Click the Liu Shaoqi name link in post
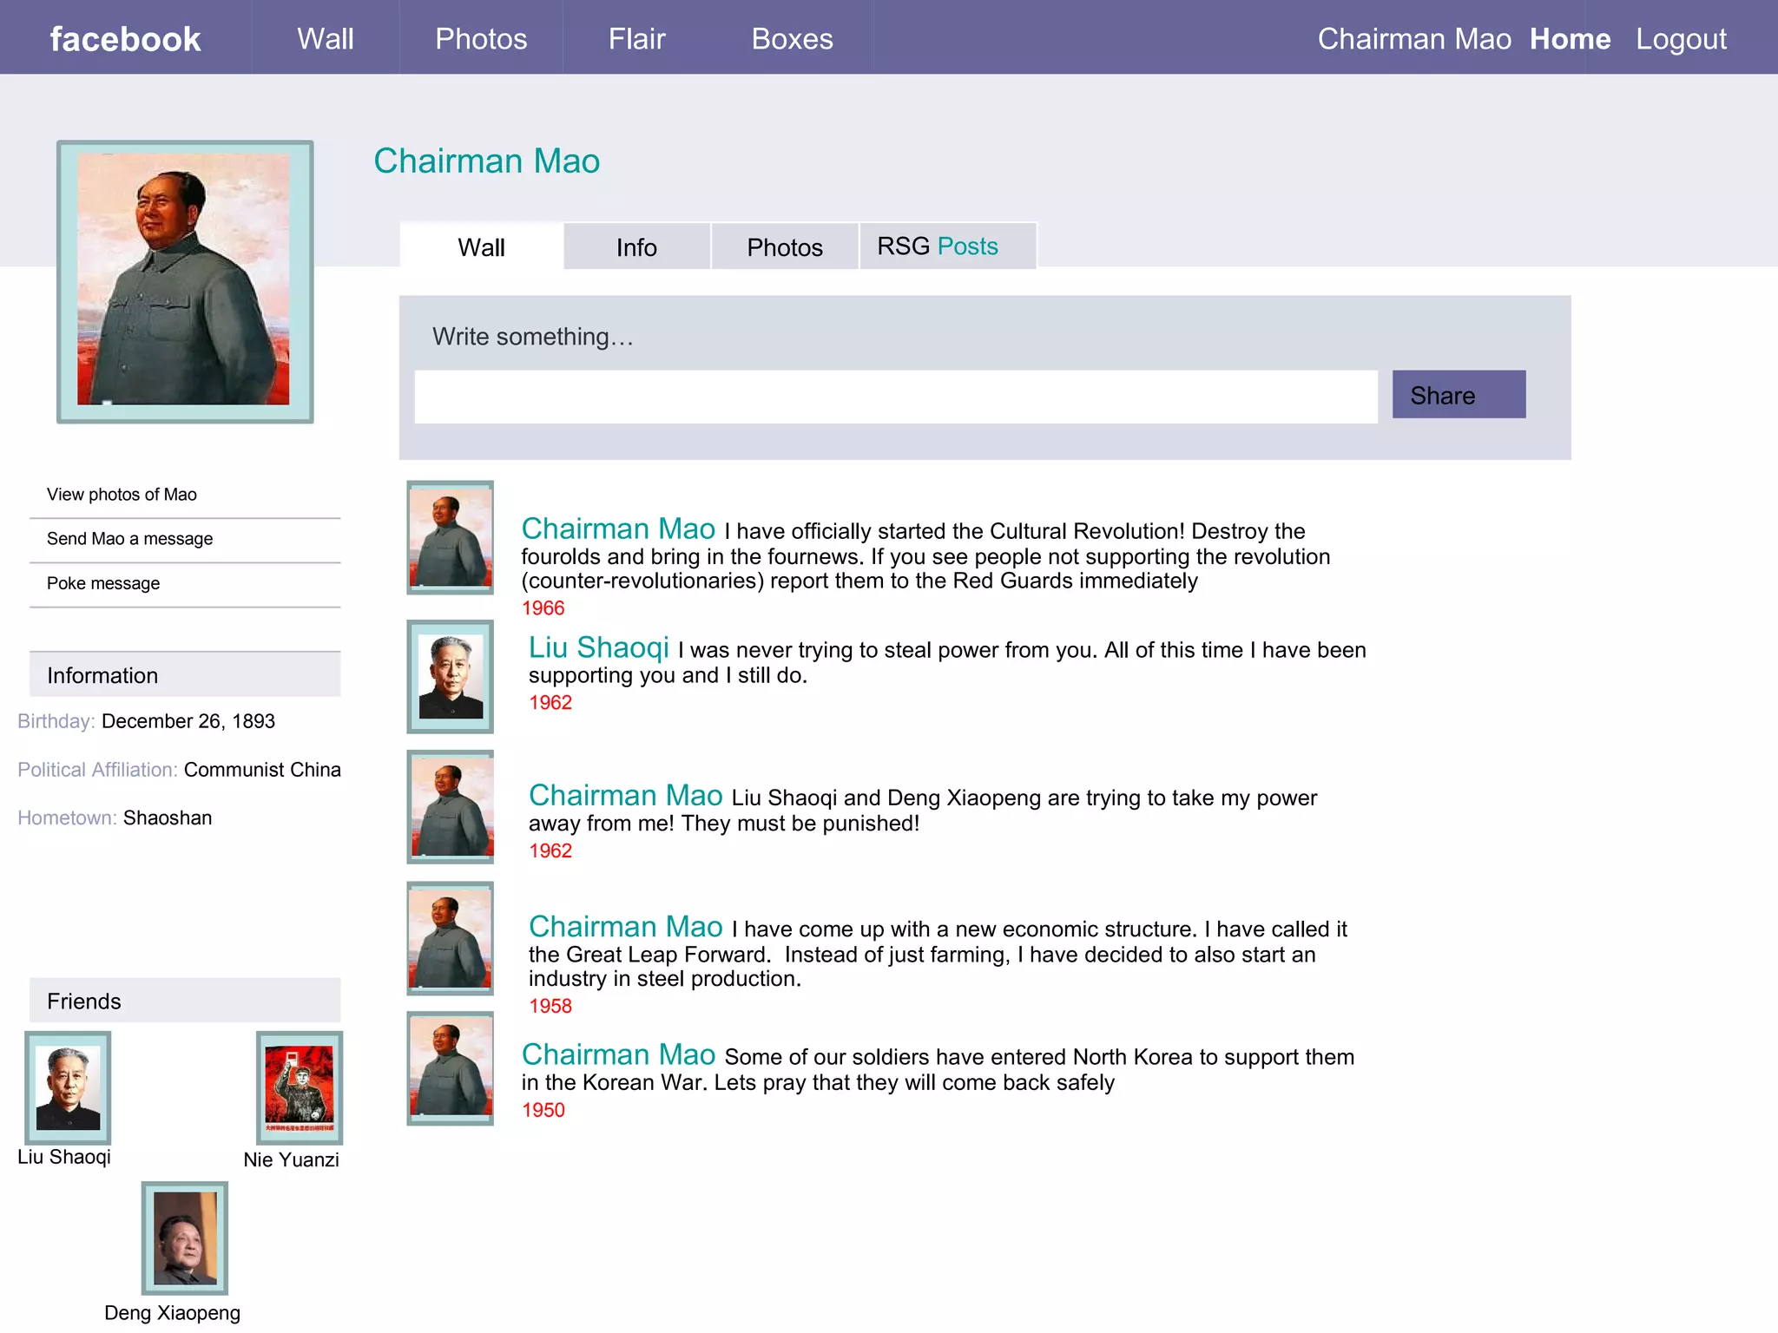The image size is (1778, 1333). click(598, 647)
